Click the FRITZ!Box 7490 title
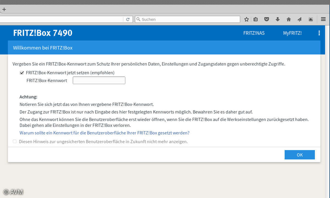 coord(43,33)
